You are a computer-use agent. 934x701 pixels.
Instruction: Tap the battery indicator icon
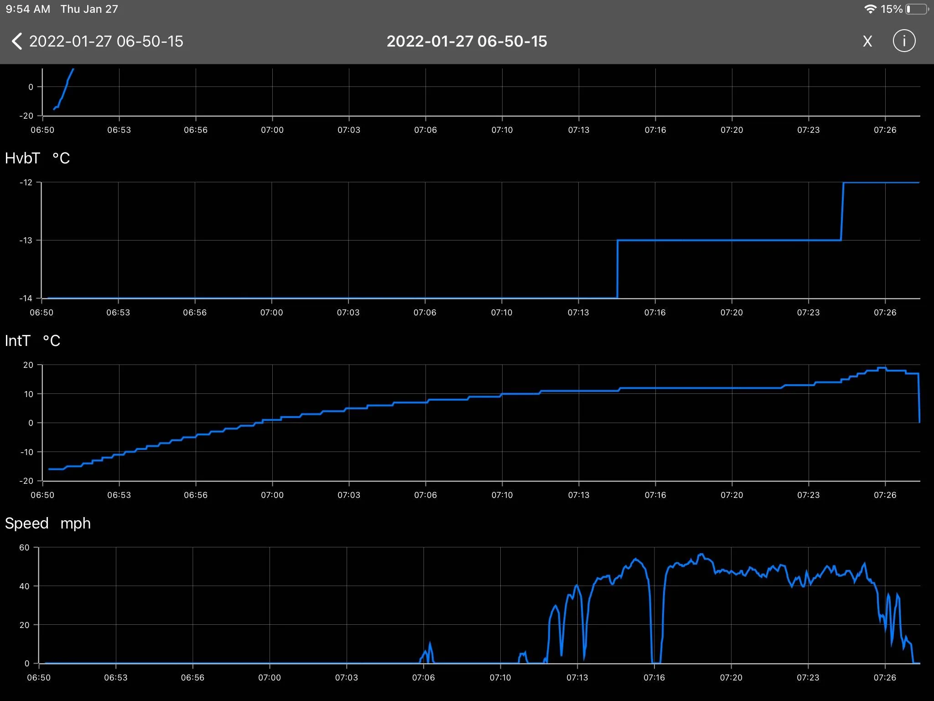[917, 9]
